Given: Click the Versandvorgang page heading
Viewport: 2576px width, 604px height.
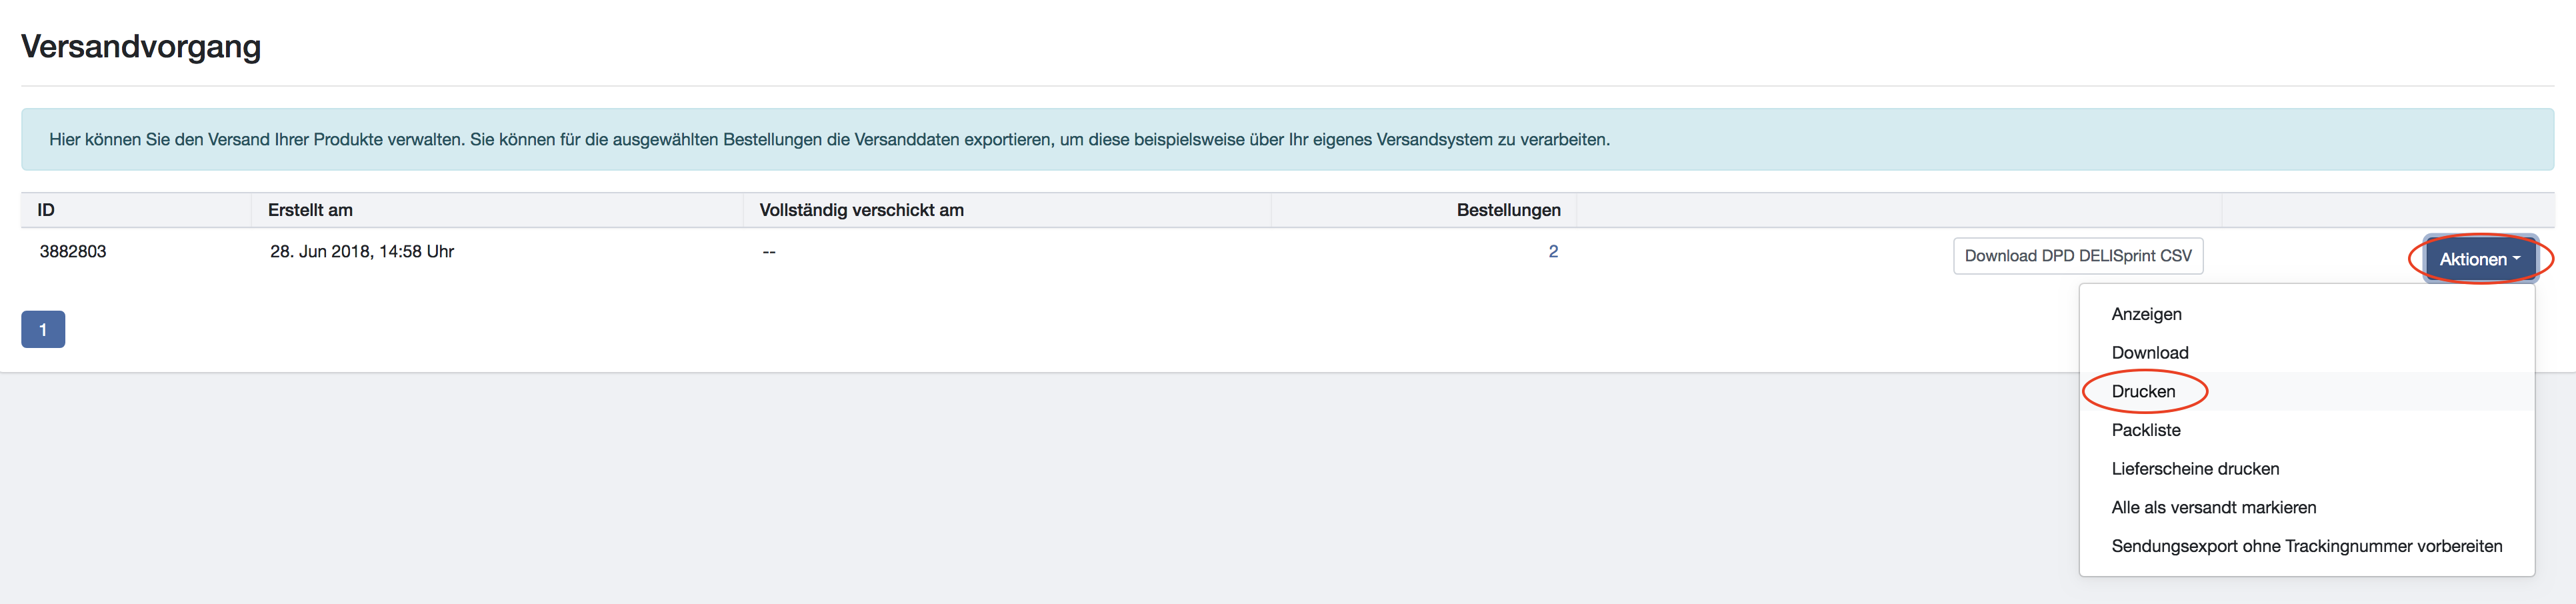Looking at the screenshot, I should pos(141,47).
